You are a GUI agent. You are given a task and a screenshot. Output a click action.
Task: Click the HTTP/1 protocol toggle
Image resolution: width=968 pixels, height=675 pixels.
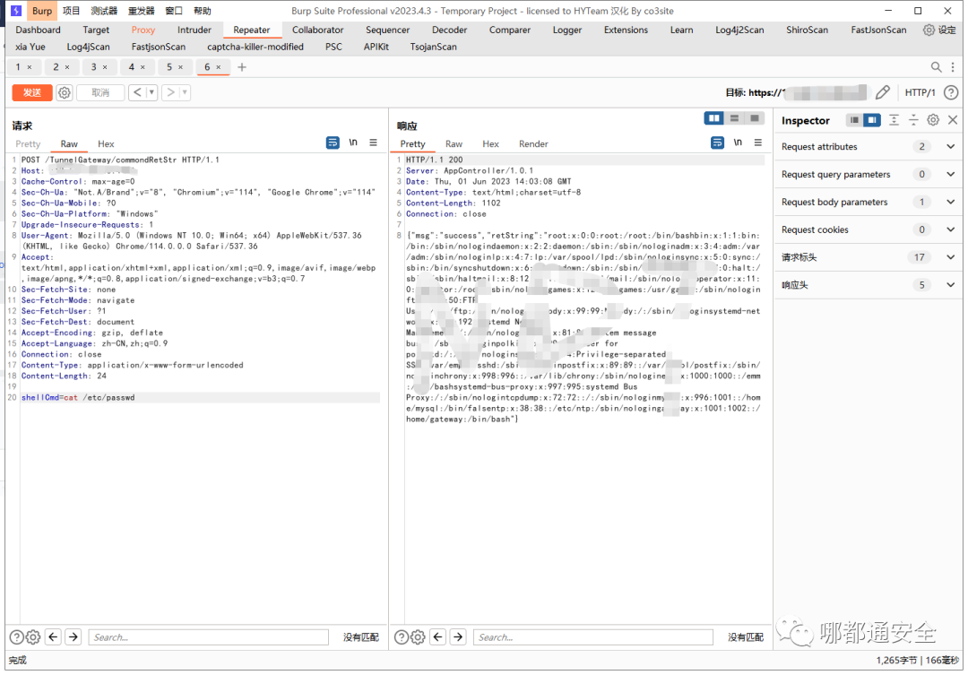coord(920,92)
